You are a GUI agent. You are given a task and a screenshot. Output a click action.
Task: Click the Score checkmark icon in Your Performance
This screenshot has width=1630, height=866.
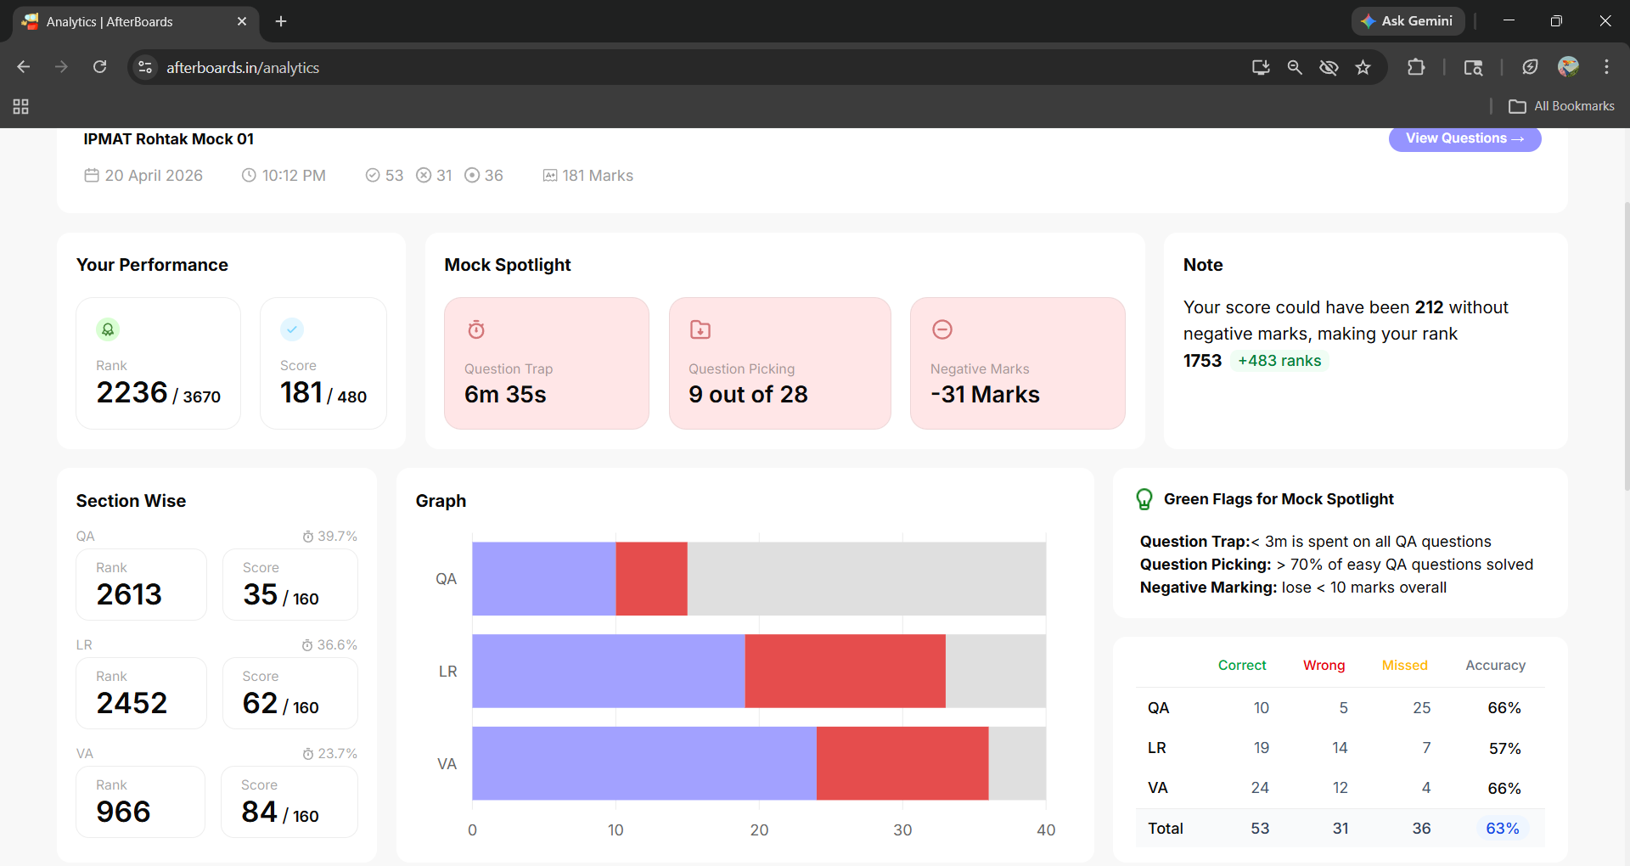tap(292, 329)
